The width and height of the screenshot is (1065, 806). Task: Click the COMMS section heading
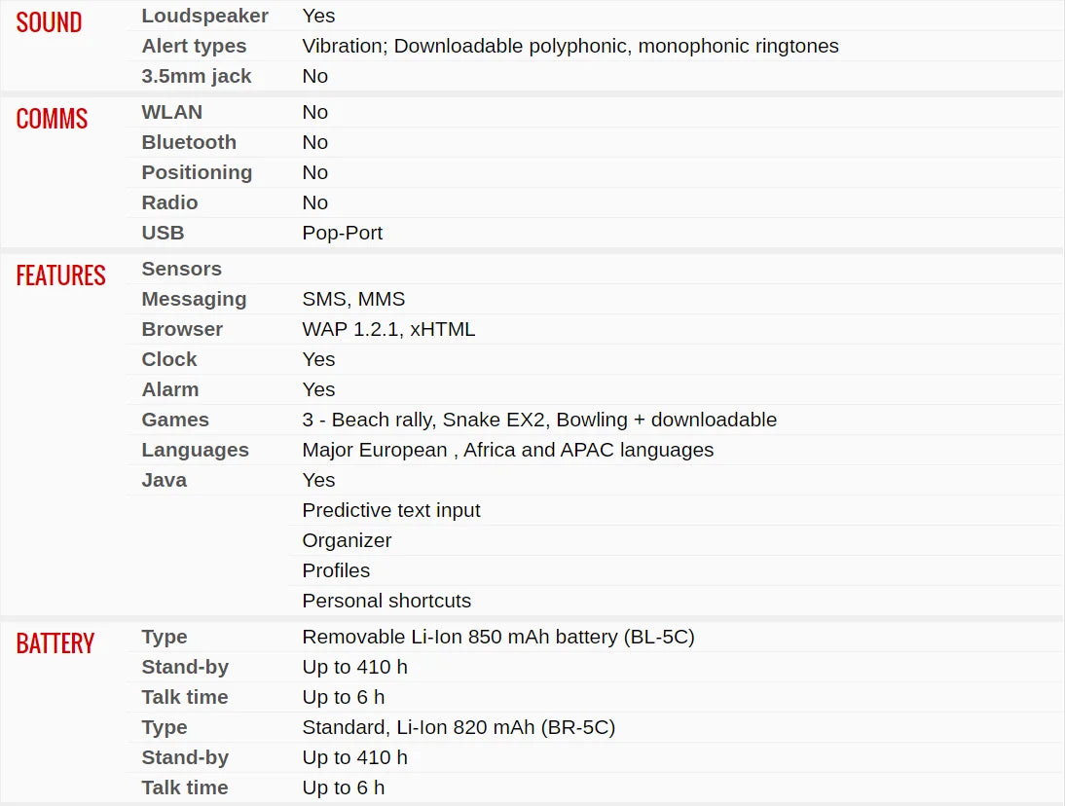tap(52, 119)
